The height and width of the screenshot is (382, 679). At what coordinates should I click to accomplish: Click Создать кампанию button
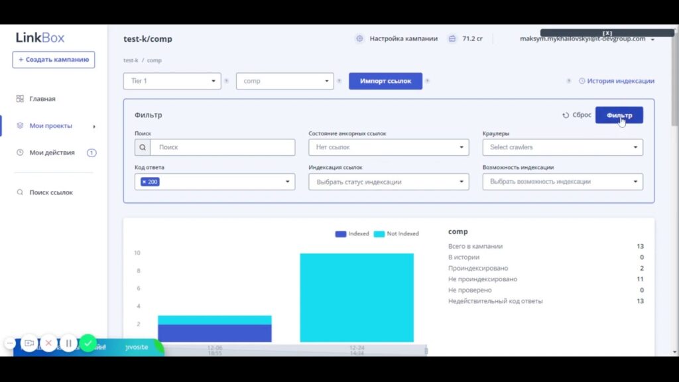[x=54, y=60]
